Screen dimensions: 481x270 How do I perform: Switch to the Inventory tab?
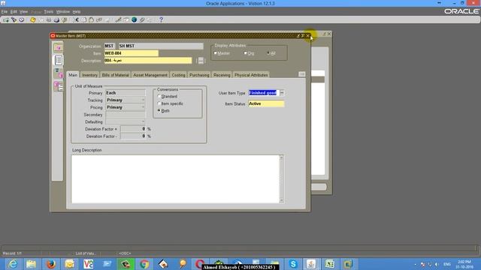89,75
